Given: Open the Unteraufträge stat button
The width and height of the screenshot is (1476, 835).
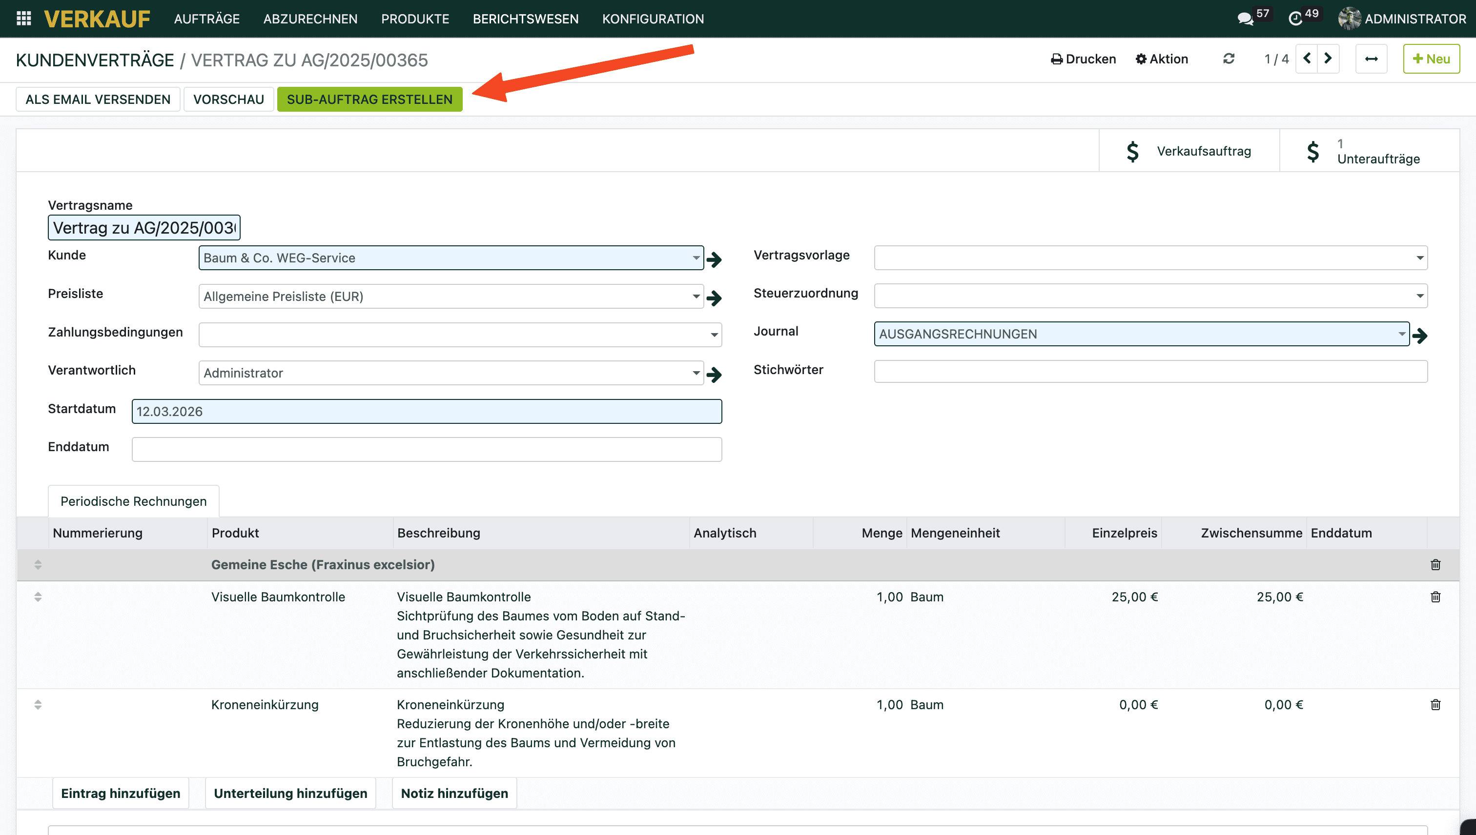Looking at the screenshot, I should (x=1369, y=151).
